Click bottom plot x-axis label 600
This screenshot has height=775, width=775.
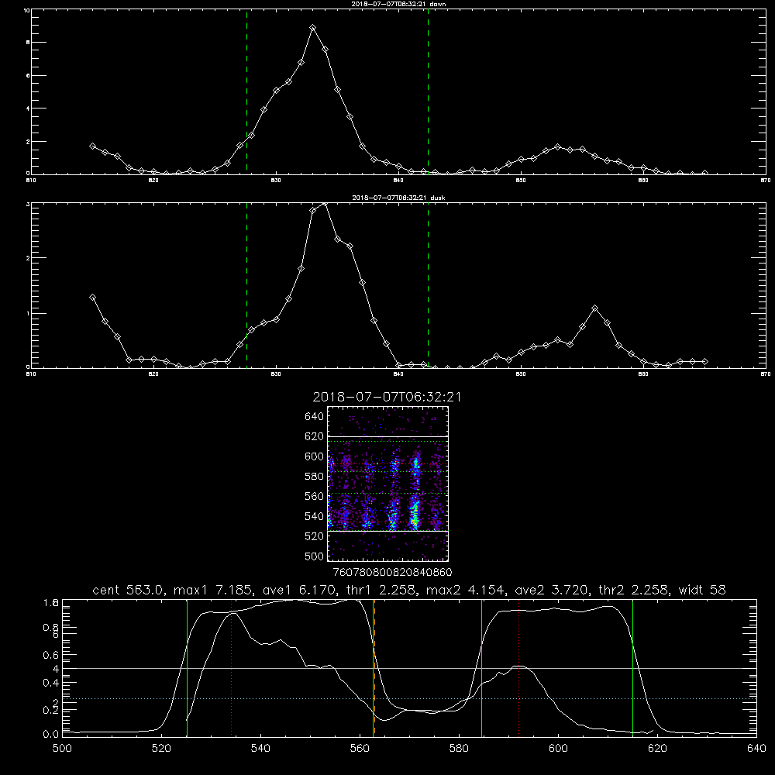559,749
